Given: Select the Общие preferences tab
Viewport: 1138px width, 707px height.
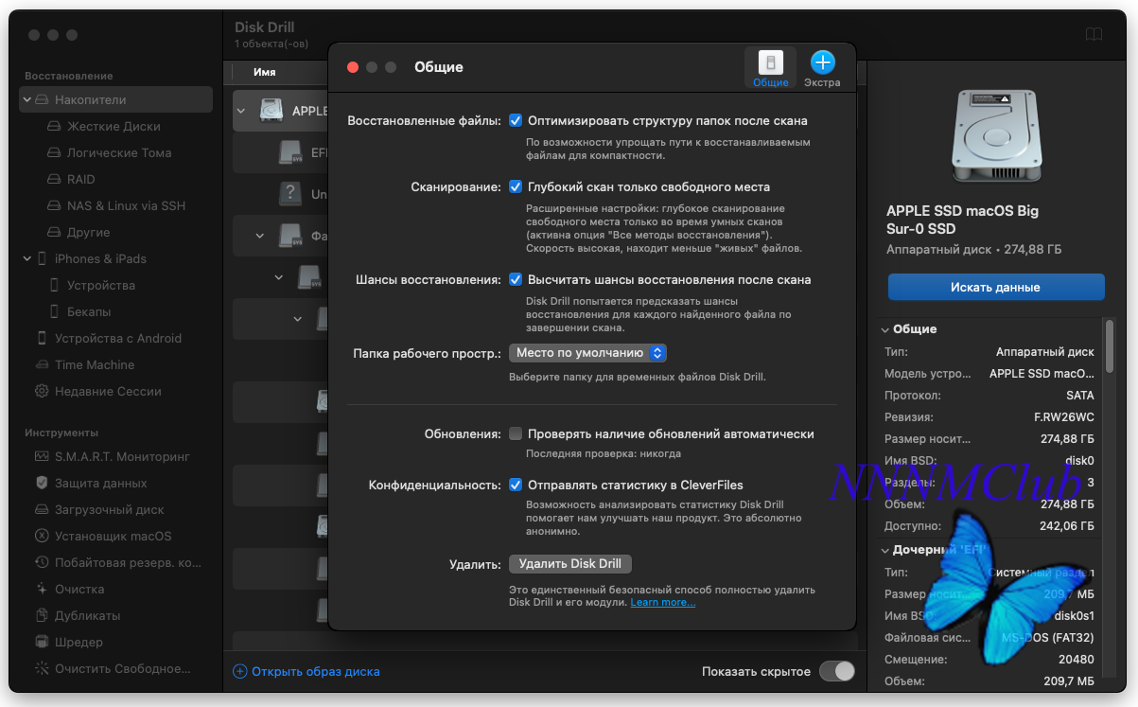Looking at the screenshot, I should pyautogui.click(x=770, y=70).
